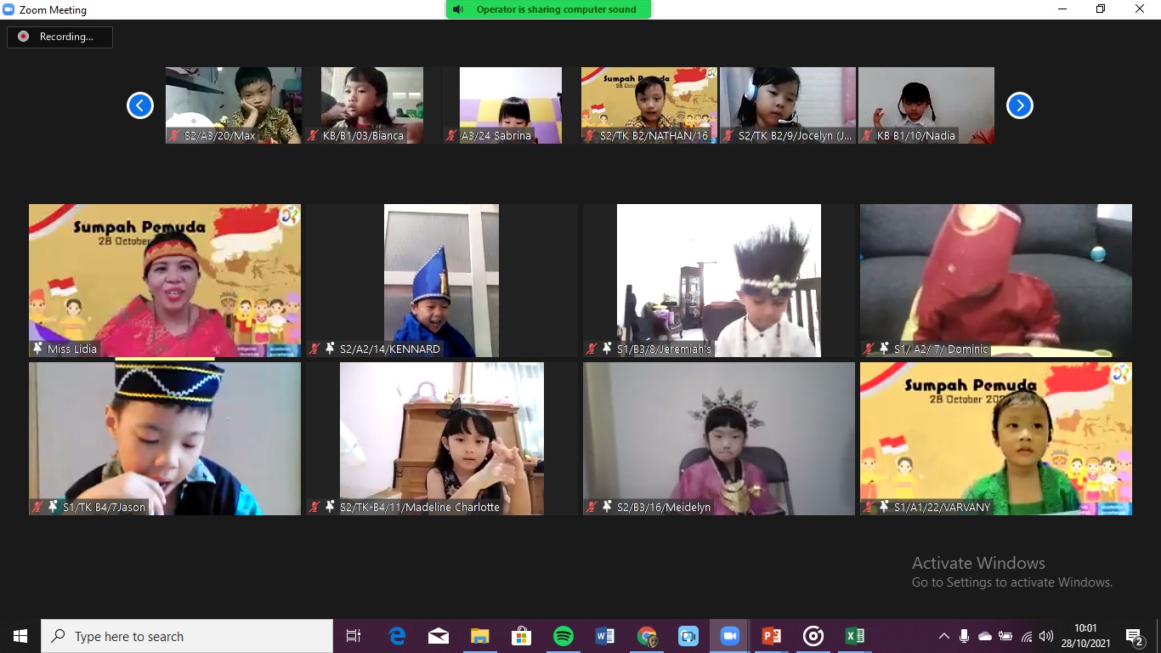Open the notification center

(x=1134, y=636)
